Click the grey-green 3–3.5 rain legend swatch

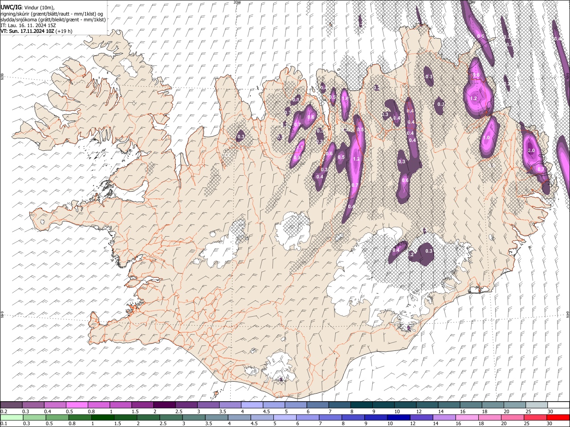pyautogui.click(x=194, y=417)
